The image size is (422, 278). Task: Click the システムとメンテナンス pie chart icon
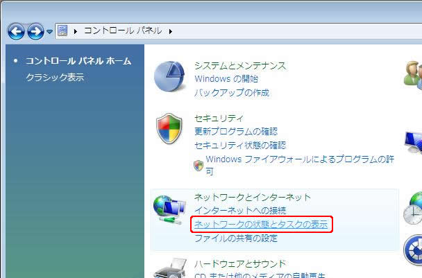point(169,76)
